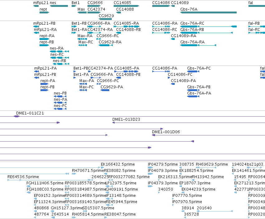Viewport: 265px width, 219px height.
Task: Select transcript mRpL21-RB
Action: [x=44, y=23]
